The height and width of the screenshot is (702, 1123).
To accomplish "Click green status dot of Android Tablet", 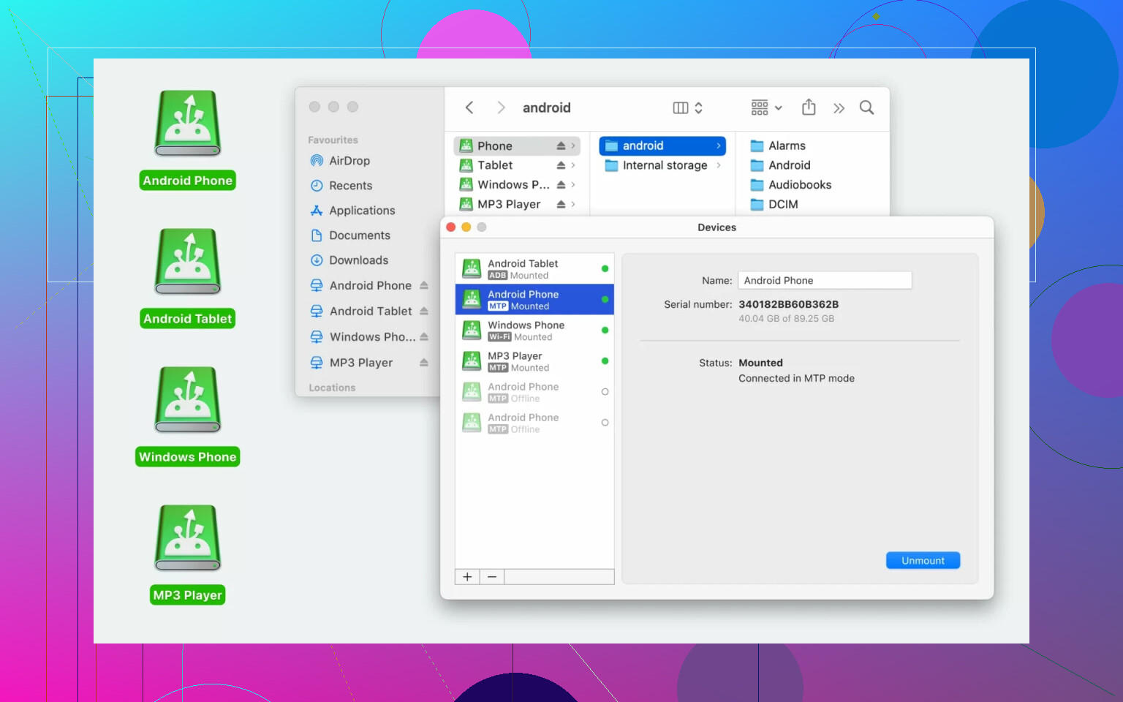I will (x=605, y=269).
